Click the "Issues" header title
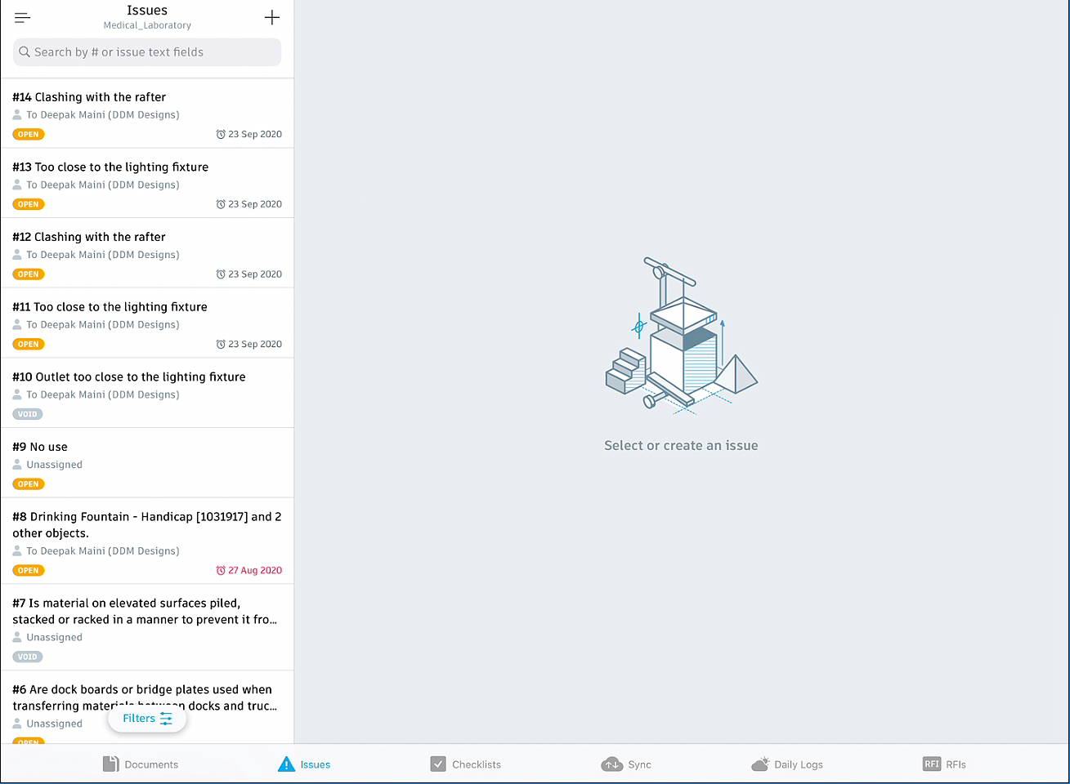 point(147,10)
